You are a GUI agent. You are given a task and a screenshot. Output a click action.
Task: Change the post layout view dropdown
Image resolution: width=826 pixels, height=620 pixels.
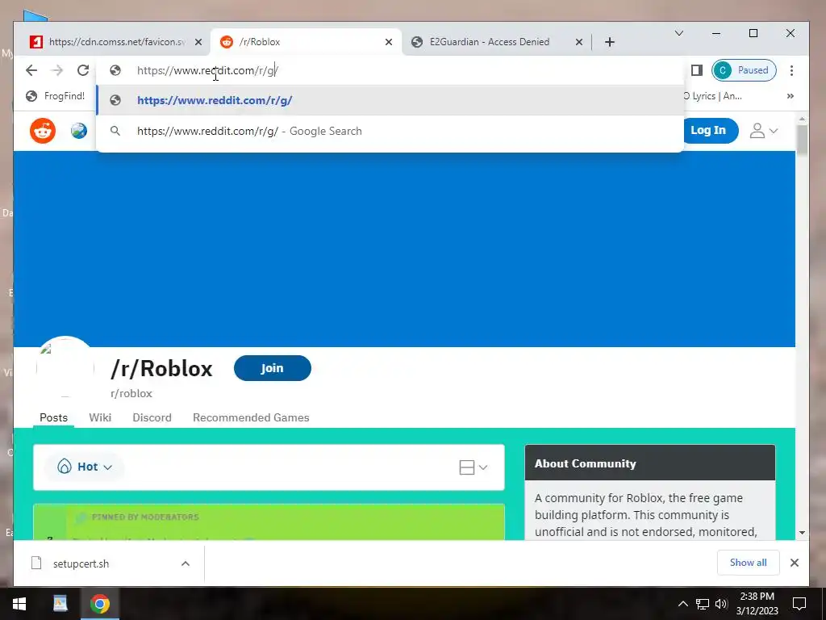473,467
